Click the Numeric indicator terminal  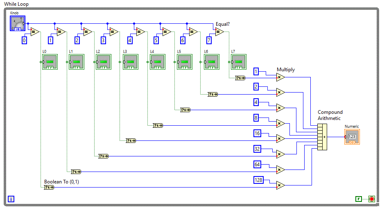(x=352, y=137)
